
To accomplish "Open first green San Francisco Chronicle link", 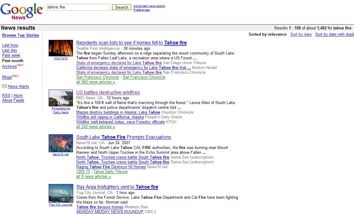I will pos(98,77).
